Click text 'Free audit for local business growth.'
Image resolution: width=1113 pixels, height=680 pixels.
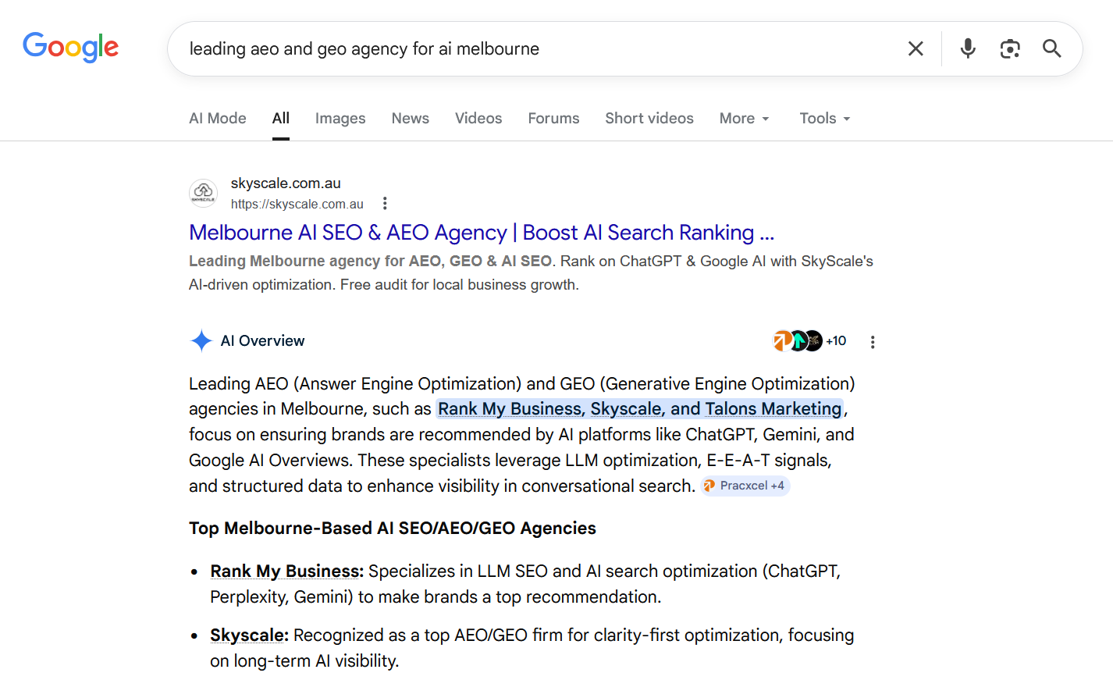click(460, 285)
